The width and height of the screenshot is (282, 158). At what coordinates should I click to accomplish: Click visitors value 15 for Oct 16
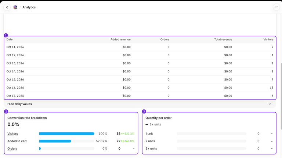pos(271,88)
